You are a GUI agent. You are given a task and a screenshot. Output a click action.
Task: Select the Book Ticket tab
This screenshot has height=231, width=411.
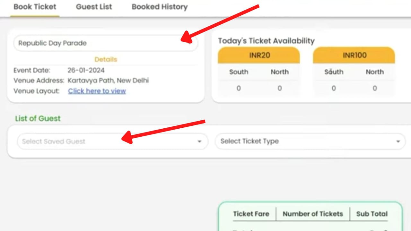coord(35,7)
